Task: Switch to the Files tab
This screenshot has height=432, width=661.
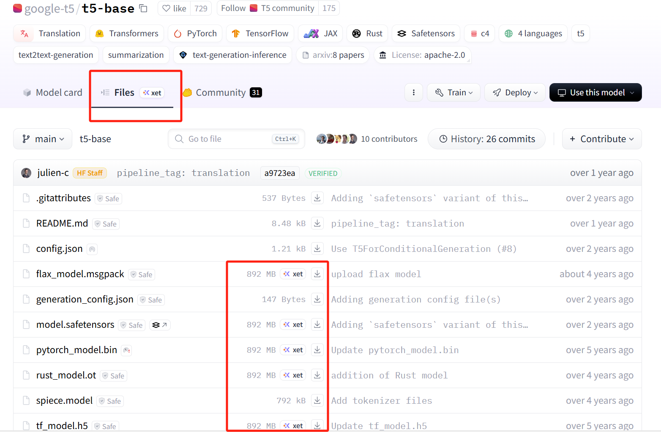Action: coord(132,92)
